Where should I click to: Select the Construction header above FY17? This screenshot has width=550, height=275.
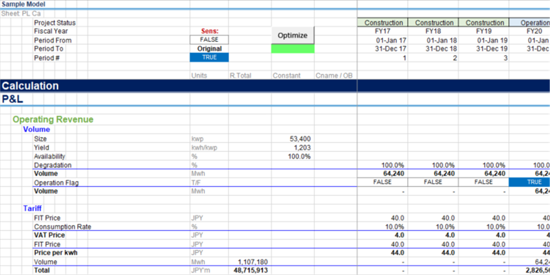tap(382, 23)
